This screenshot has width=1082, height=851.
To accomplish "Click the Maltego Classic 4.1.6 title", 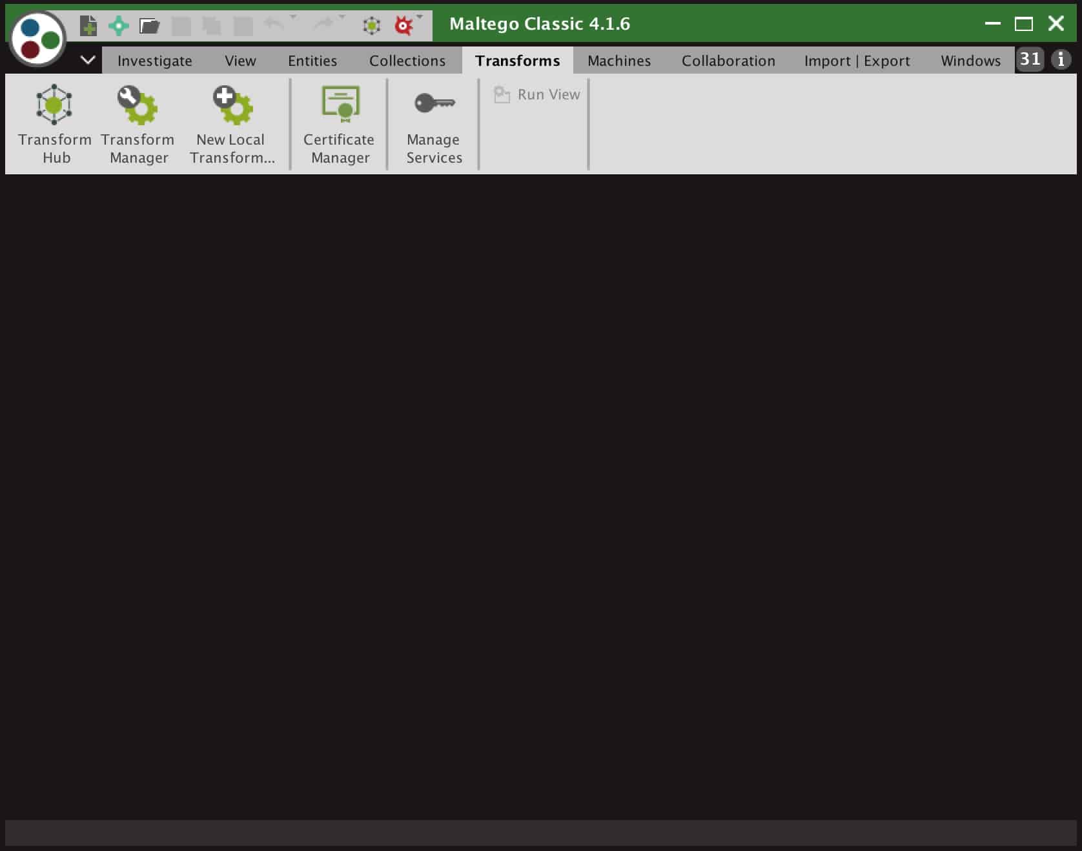I will pos(540,24).
